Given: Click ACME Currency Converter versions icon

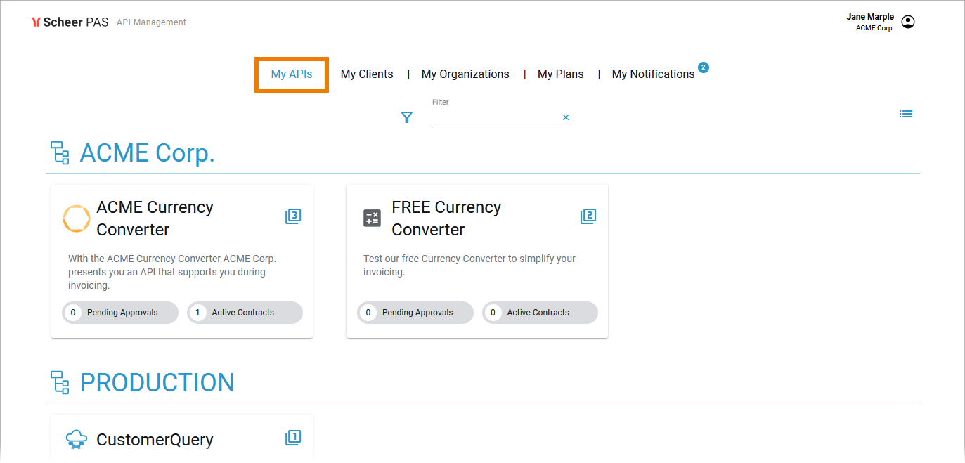Looking at the screenshot, I should tap(293, 216).
